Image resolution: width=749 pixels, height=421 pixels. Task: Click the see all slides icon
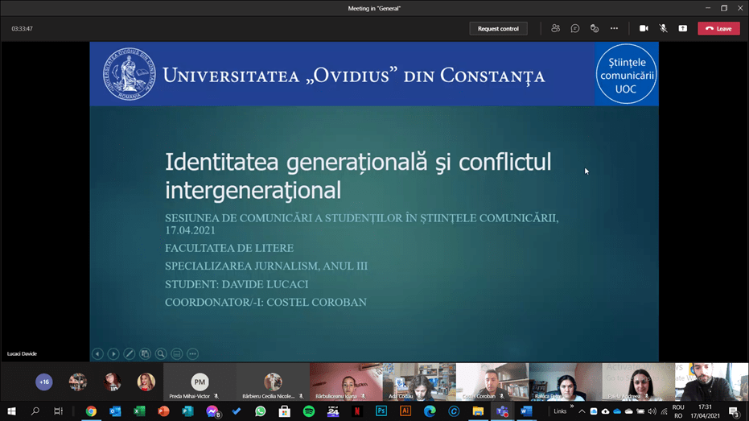pos(145,353)
